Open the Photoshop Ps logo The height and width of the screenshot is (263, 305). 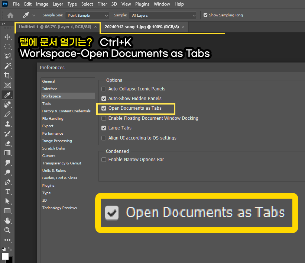point(5,4)
